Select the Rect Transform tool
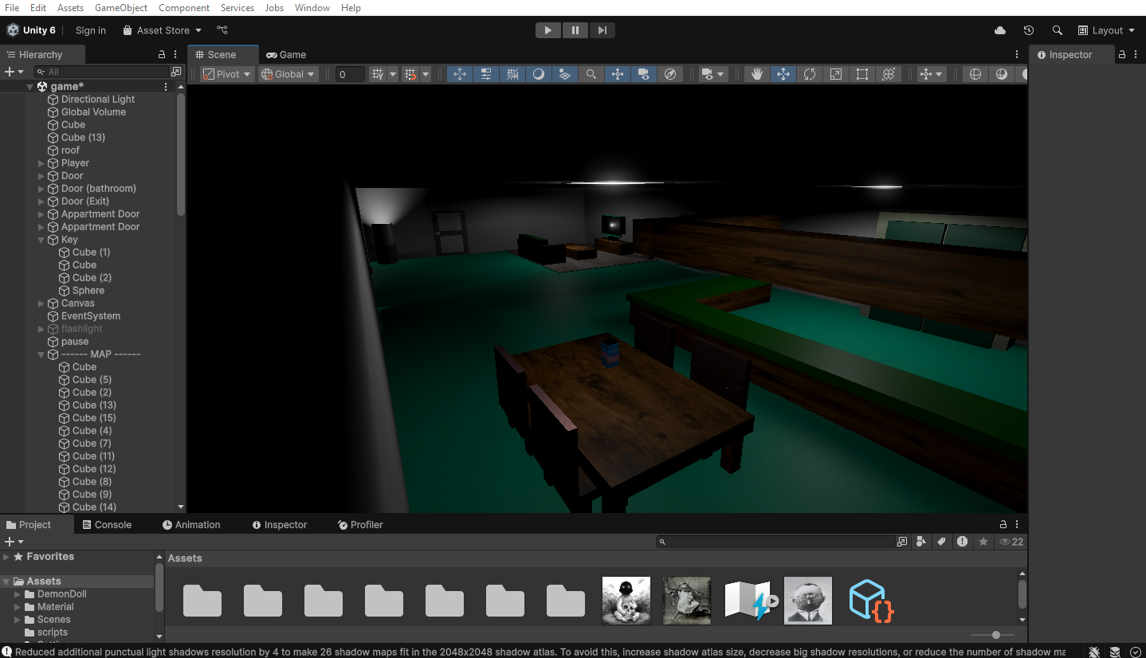Screen dimensions: 1146x658 coord(861,73)
